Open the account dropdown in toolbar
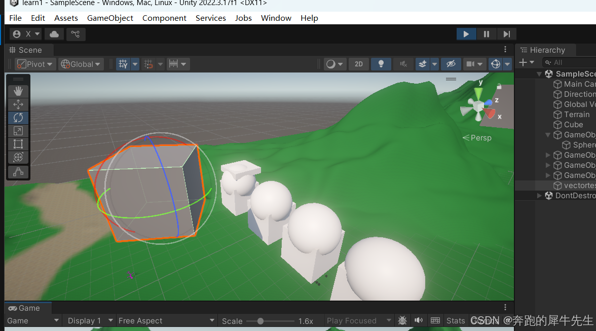This screenshot has width=596, height=331. [x=25, y=34]
